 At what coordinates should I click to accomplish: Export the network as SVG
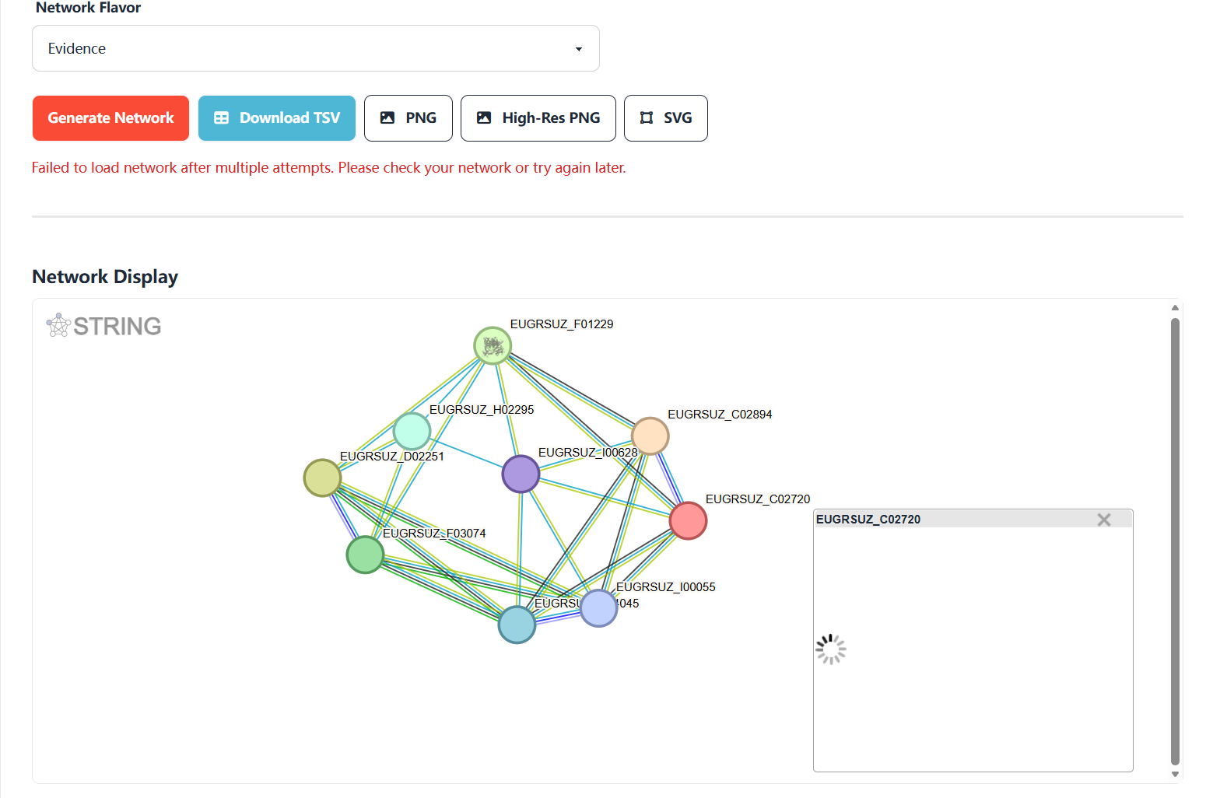pos(665,117)
